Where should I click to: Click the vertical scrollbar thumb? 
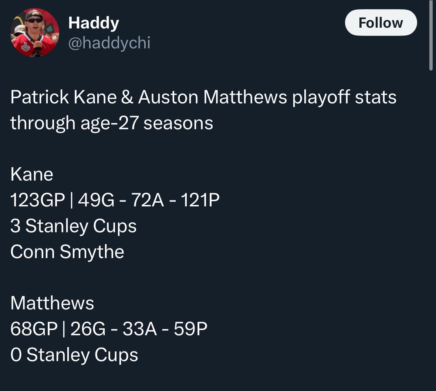click(431, 35)
